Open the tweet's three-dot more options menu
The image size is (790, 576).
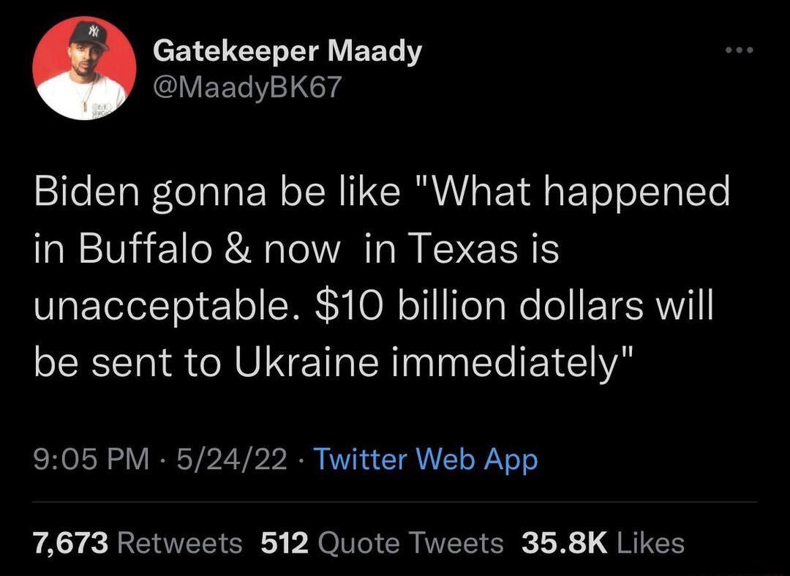pos(739,51)
